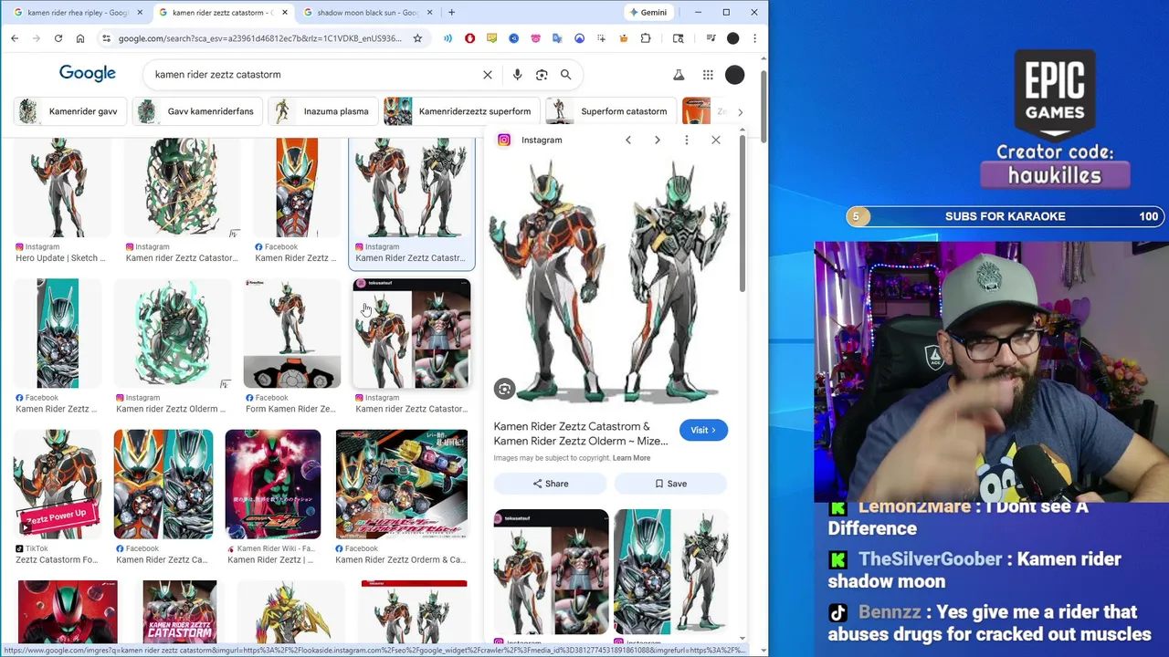
Task: Bookmark this page with star icon
Action: pos(417,38)
